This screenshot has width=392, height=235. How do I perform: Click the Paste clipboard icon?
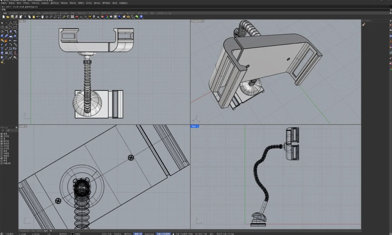pos(33,17)
